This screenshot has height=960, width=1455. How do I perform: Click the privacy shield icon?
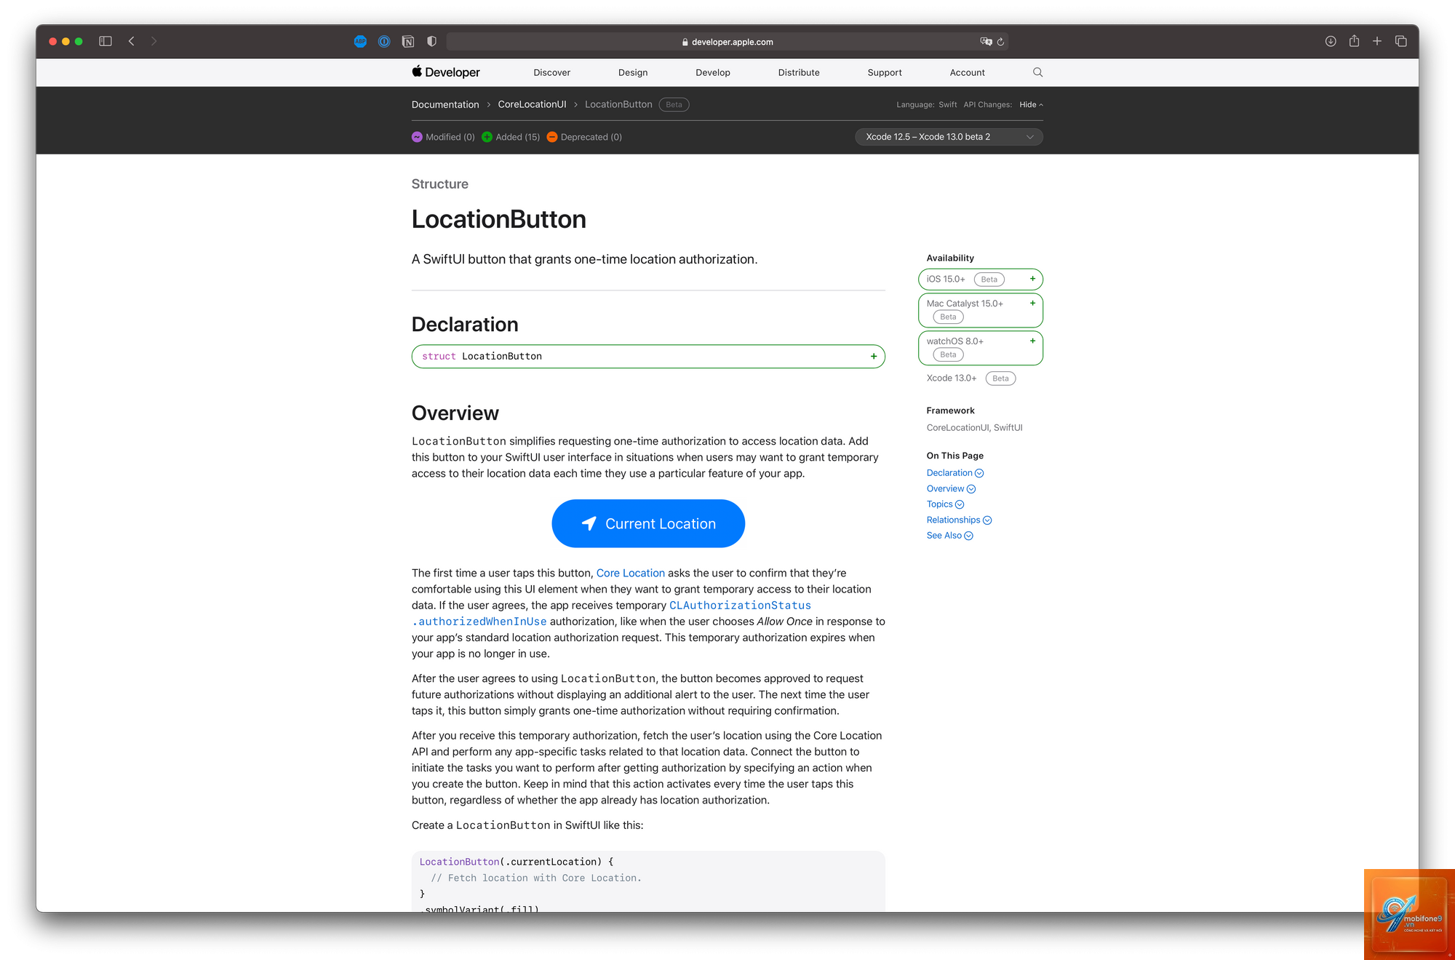click(x=431, y=41)
